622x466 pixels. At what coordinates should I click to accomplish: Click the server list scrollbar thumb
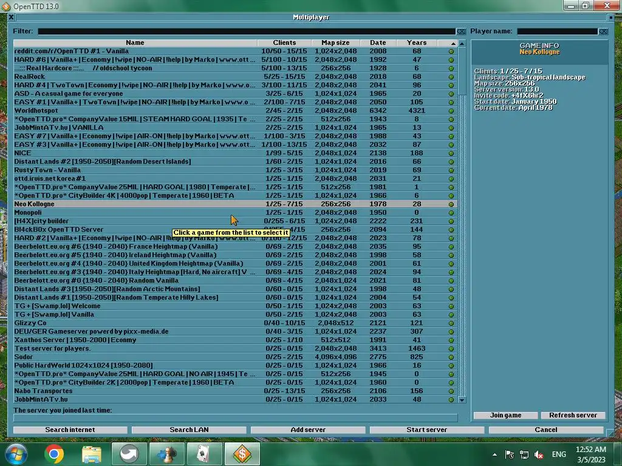pos(462,71)
